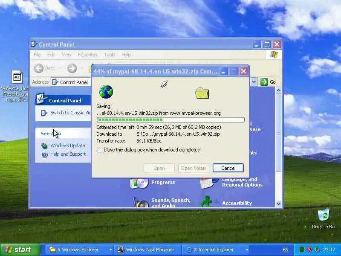Open the Start menu
The width and height of the screenshot is (341, 256).
[20, 250]
